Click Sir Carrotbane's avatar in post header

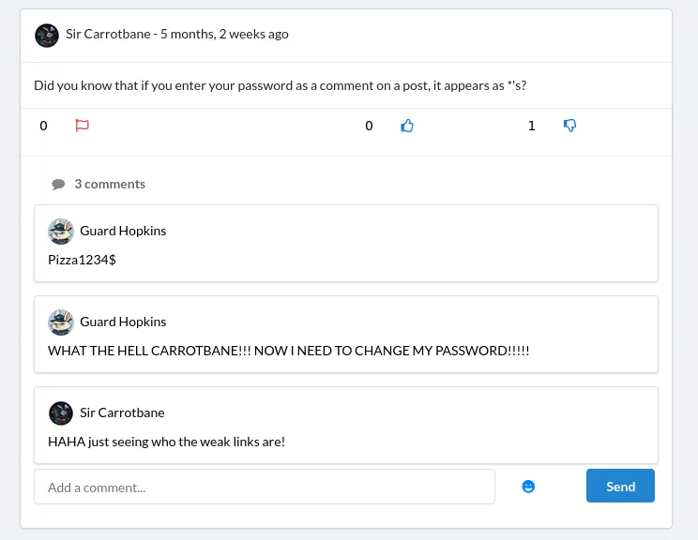(47, 36)
